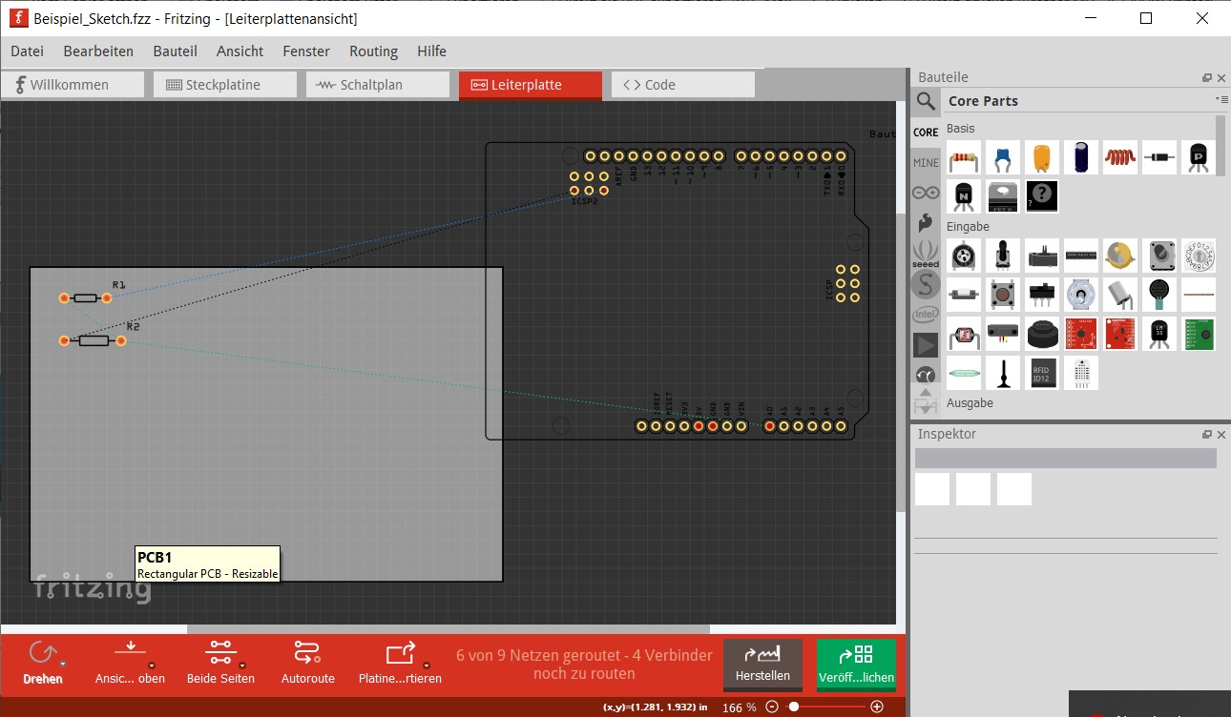Switch to the Schaltplan view tab
Image resolution: width=1231 pixels, height=717 pixels.
click(378, 85)
